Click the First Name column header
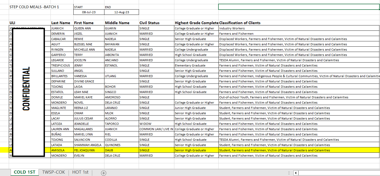380x176 pixels. (89, 23)
